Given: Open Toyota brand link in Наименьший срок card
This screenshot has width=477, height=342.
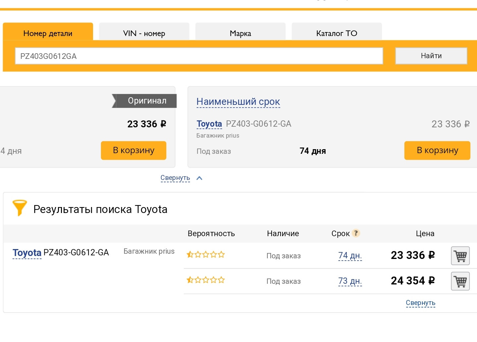Looking at the screenshot, I should (x=209, y=124).
